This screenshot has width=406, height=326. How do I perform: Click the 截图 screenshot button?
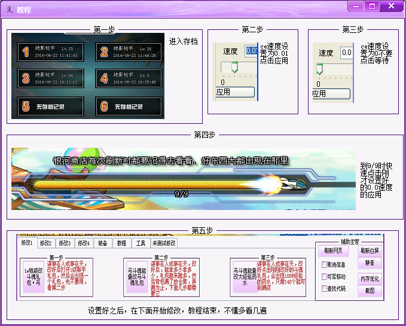(x=370, y=291)
